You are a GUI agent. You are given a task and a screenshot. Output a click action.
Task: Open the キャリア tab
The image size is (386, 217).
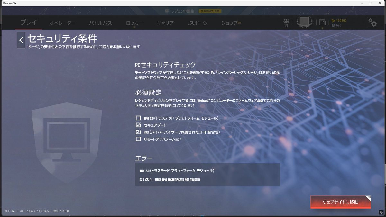[165, 23]
